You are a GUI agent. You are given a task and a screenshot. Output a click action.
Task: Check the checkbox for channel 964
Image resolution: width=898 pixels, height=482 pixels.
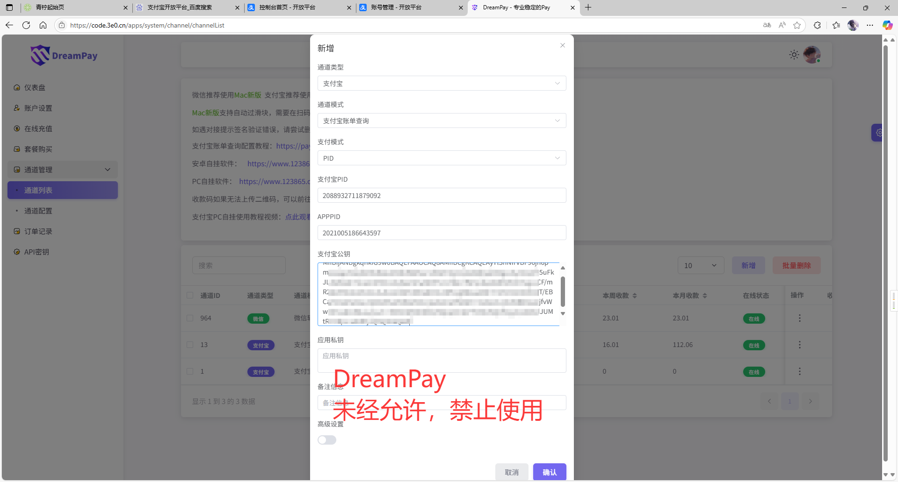pyautogui.click(x=190, y=318)
